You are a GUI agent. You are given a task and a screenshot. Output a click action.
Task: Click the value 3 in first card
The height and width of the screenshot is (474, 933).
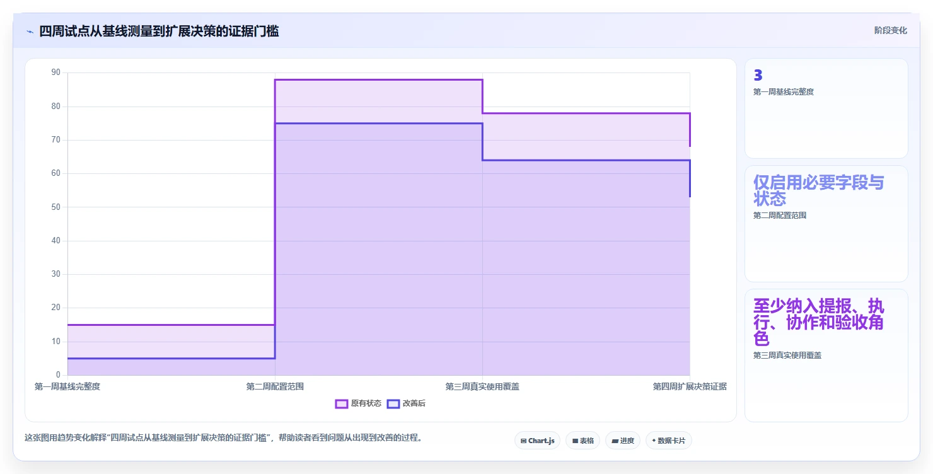(x=758, y=76)
